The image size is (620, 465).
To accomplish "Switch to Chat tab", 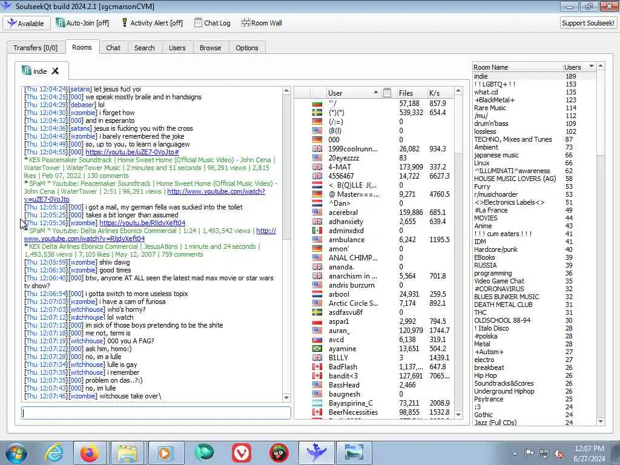I will (x=113, y=47).
